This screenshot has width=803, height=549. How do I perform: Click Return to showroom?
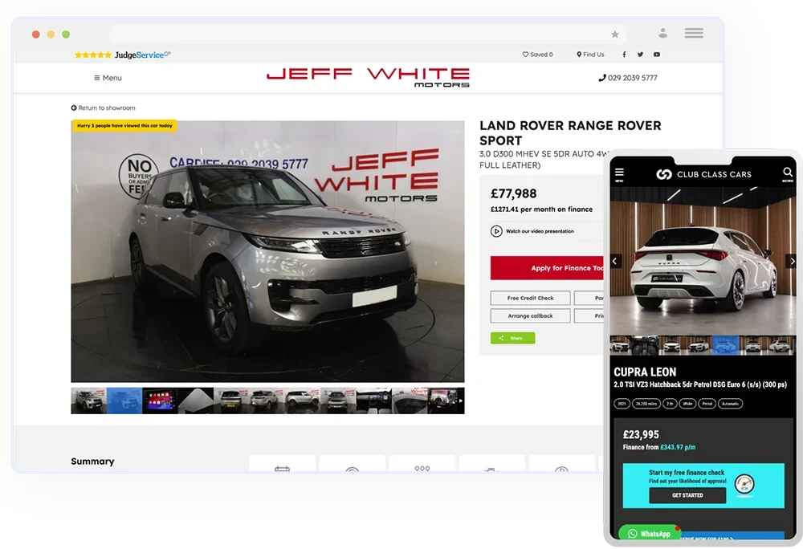[x=103, y=108]
